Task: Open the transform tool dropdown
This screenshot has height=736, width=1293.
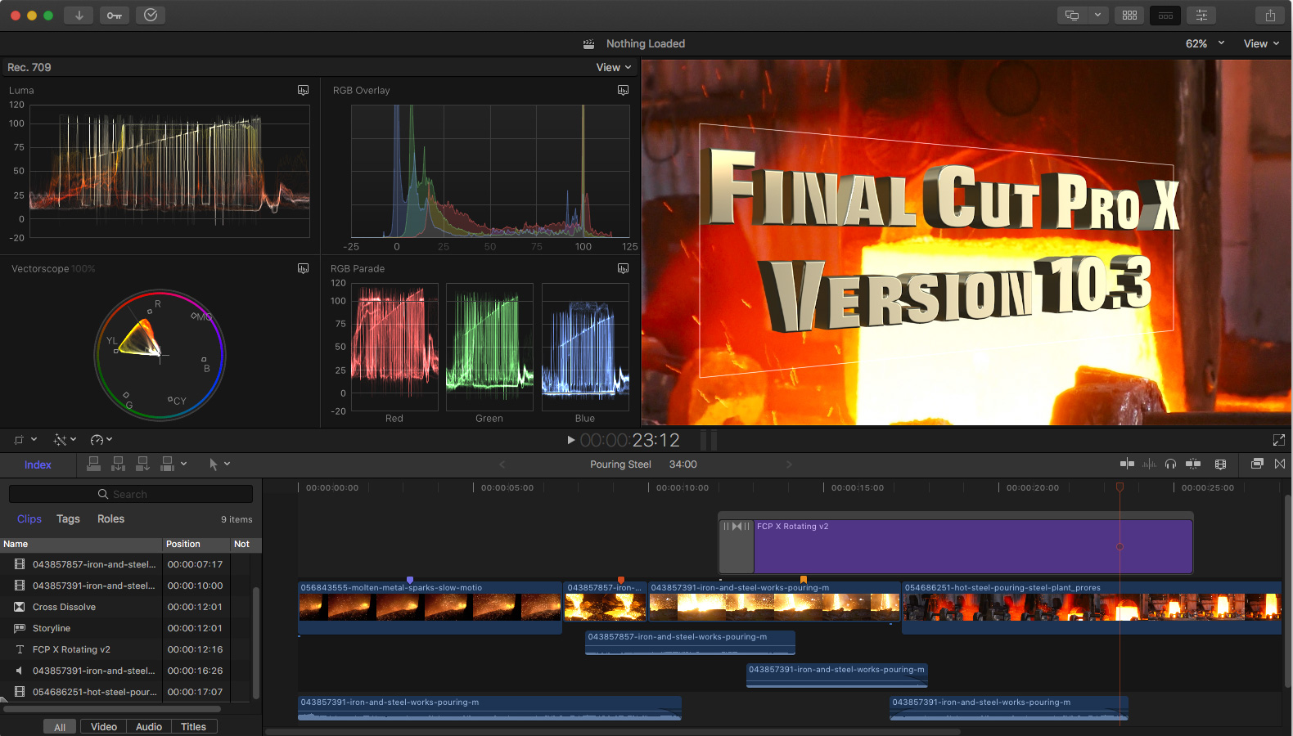Action: click(25, 439)
